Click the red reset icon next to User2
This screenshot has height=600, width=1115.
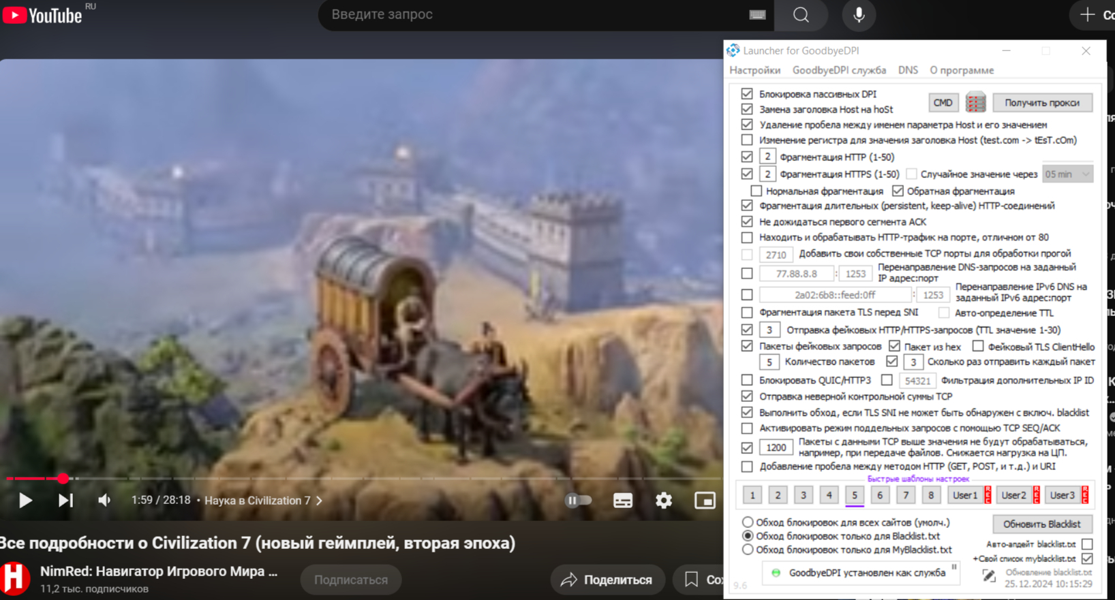[1036, 495]
